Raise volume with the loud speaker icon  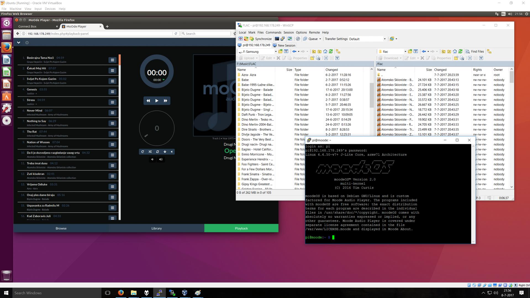(x=161, y=159)
